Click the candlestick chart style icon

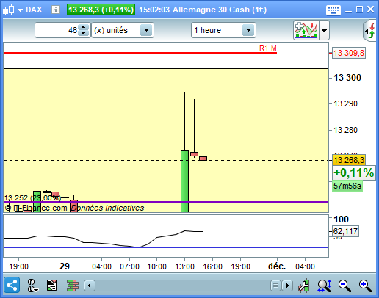coord(9,10)
